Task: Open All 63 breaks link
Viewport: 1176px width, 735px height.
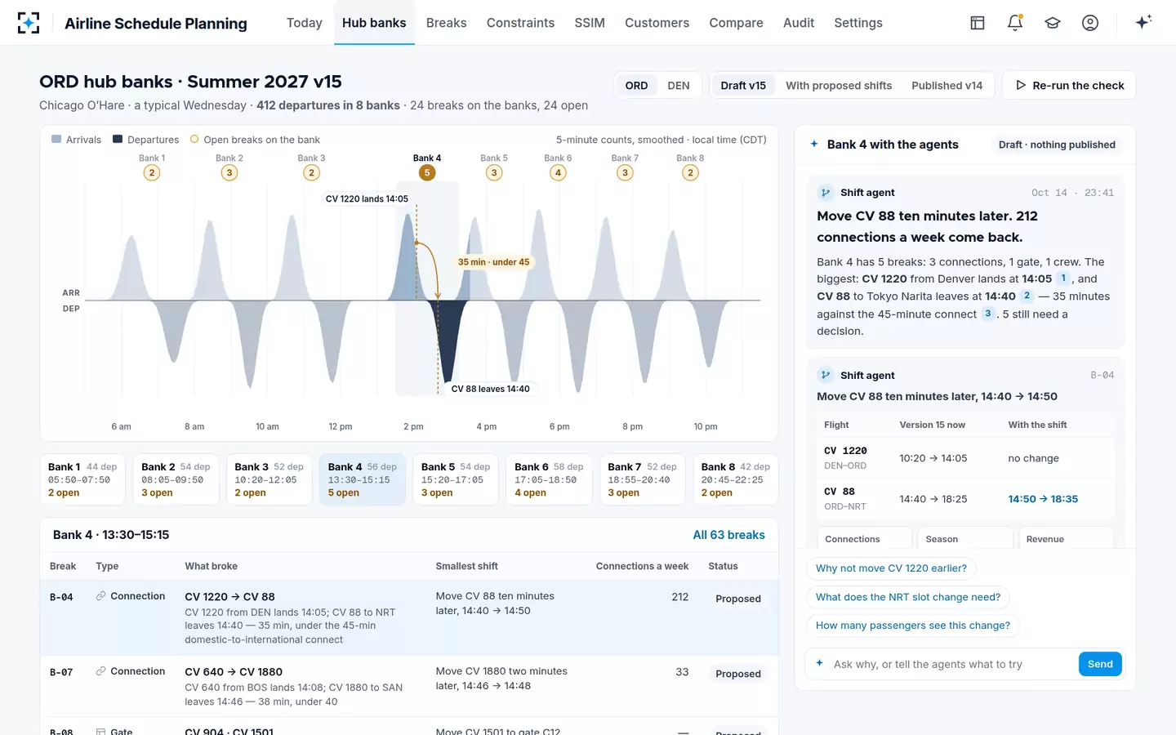Action: coord(728,535)
